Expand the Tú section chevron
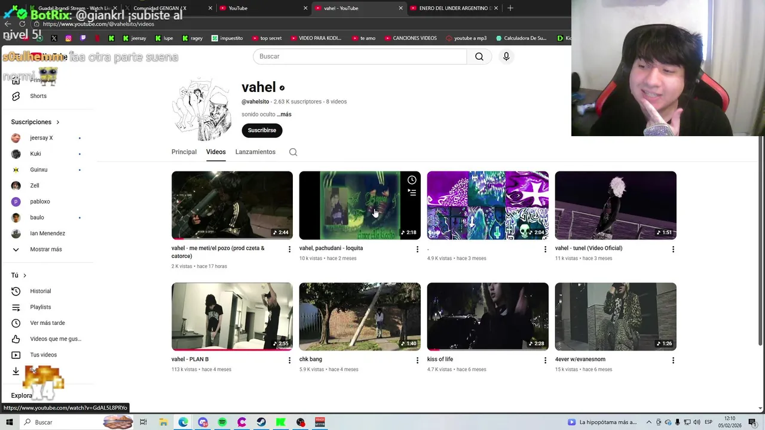Screen dimensions: 765x430 pos(25,275)
